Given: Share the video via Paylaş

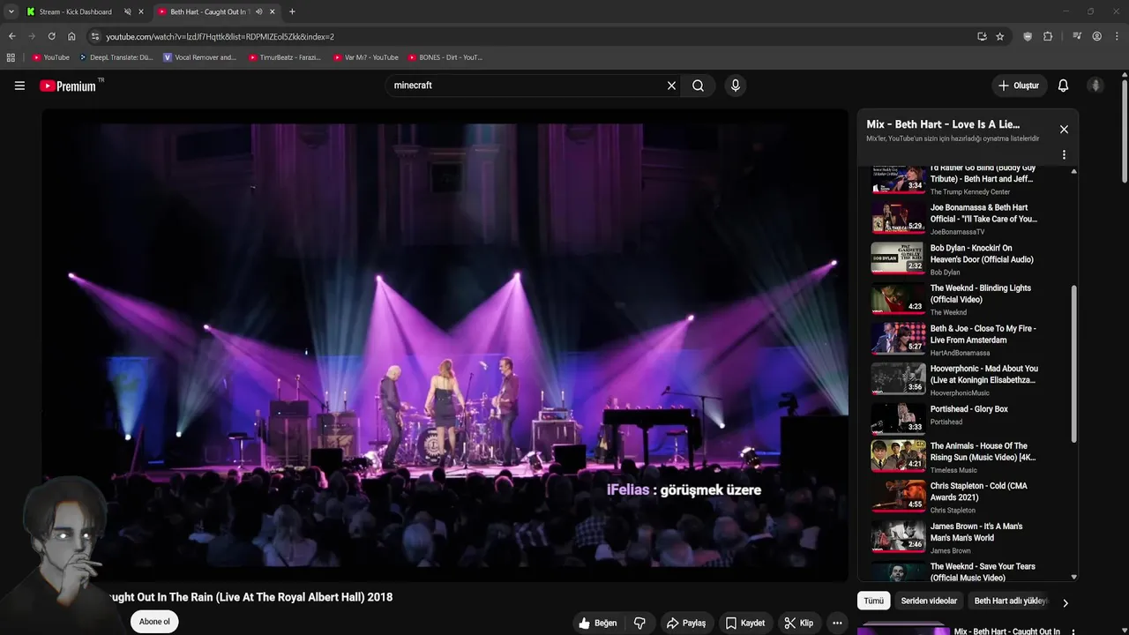Looking at the screenshot, I should 686,623.
